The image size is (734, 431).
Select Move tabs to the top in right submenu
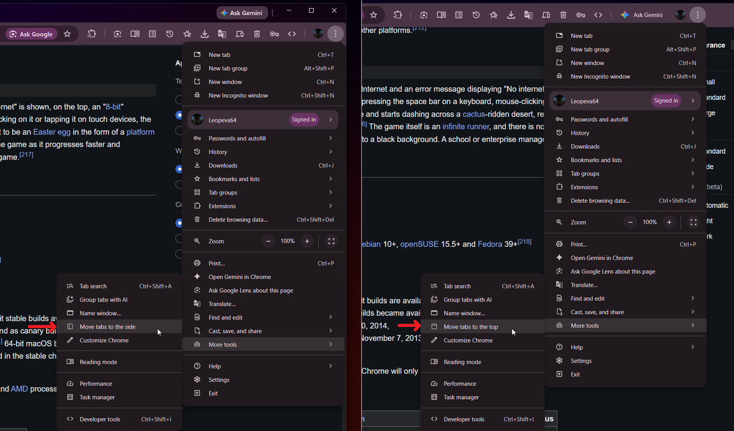click(483, 327)
